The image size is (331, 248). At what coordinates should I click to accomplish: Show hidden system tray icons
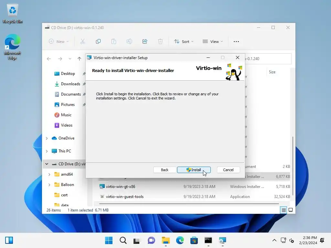pyautogui.click(x=274, y=240)
